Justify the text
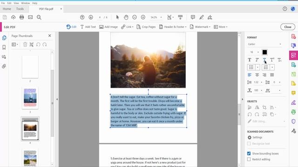 point(272,75)
